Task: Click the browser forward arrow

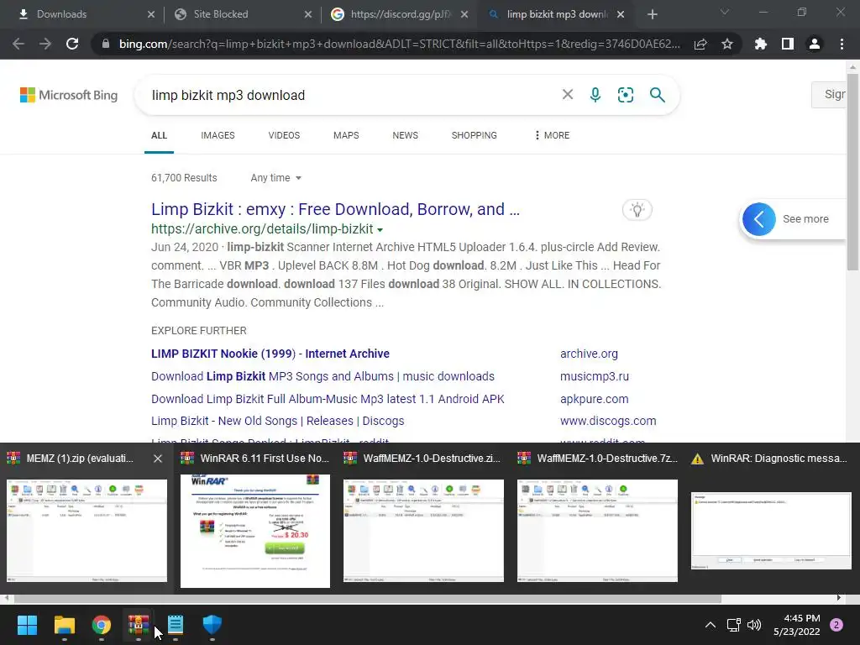Action: coord(45,44)
